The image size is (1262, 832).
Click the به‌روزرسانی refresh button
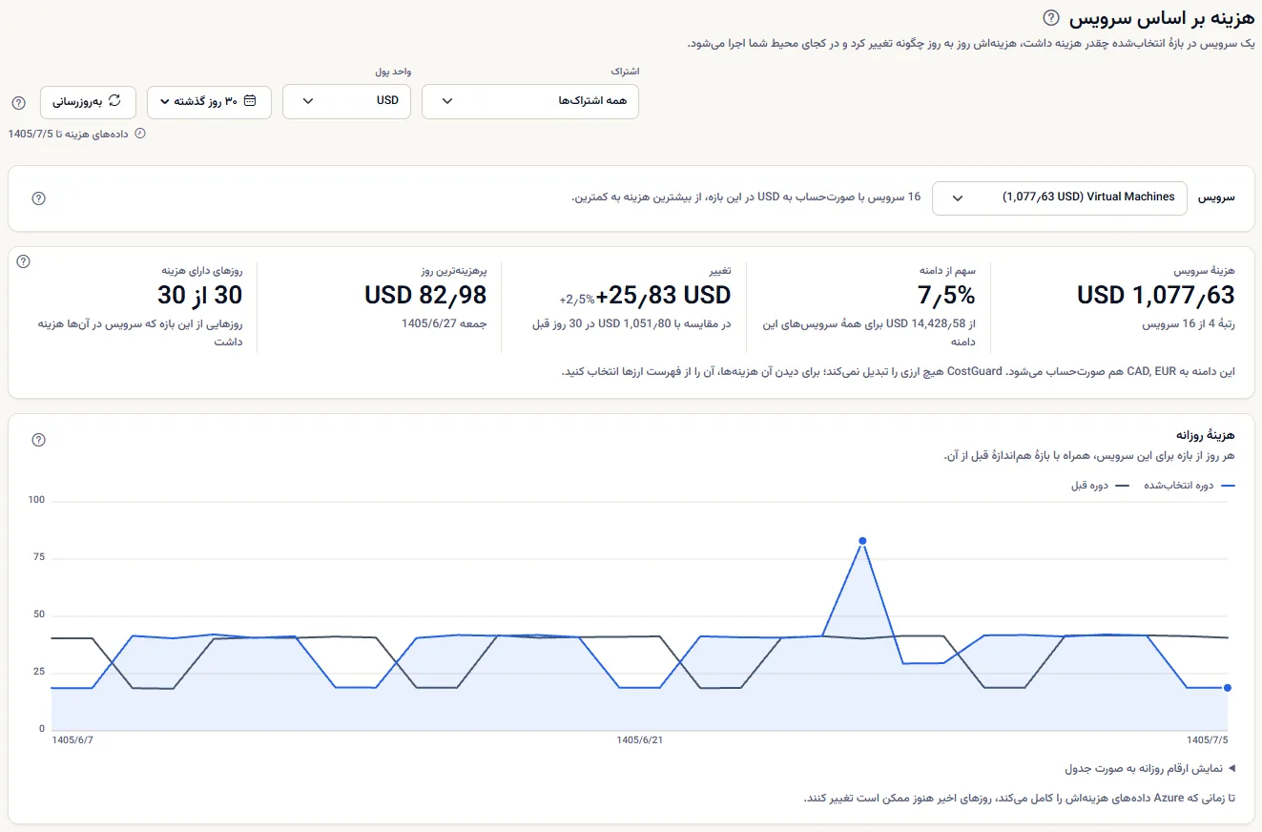pos(88,102)
